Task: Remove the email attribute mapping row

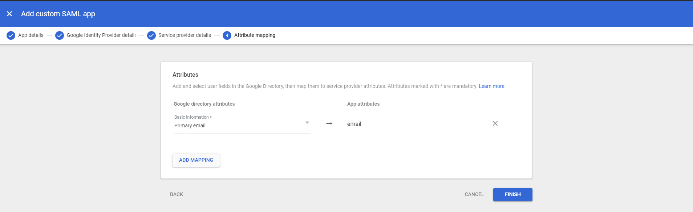Action: point(495,123)
